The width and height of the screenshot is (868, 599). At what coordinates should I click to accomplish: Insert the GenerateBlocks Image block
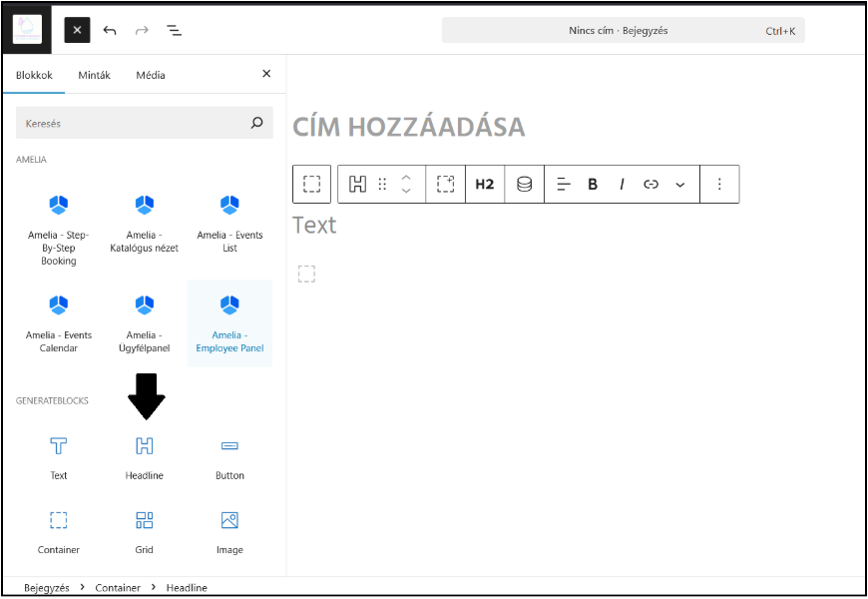pos(229,530)
